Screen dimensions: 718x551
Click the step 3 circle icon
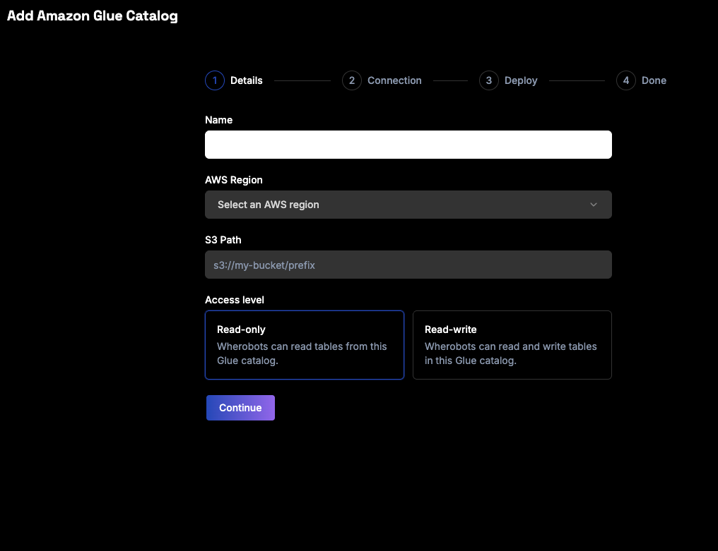pyautogui.click(x=488, y=80)
